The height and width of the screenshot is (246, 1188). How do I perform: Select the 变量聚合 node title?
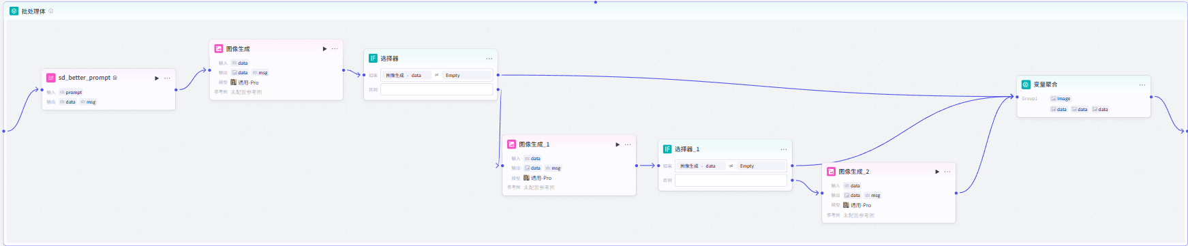tap(1046, 84)
